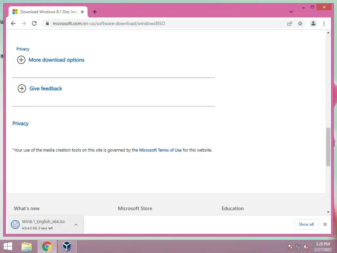Open the large Privacy link below feedback
The image size is (337, 253).
[x=20, y=124]
